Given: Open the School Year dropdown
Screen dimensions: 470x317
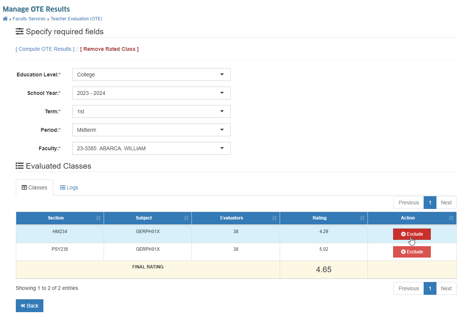Looking at the screenshot, I should [152, 93].
